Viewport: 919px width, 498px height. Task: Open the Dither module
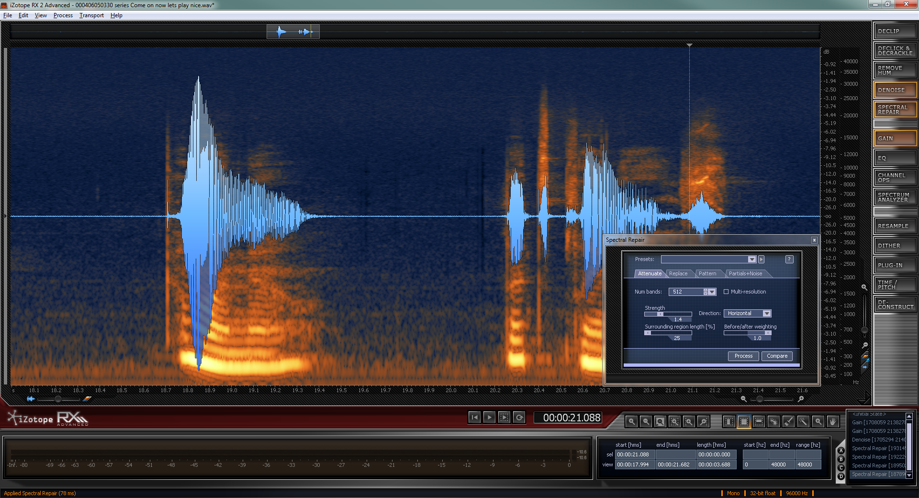pos(895,246)
